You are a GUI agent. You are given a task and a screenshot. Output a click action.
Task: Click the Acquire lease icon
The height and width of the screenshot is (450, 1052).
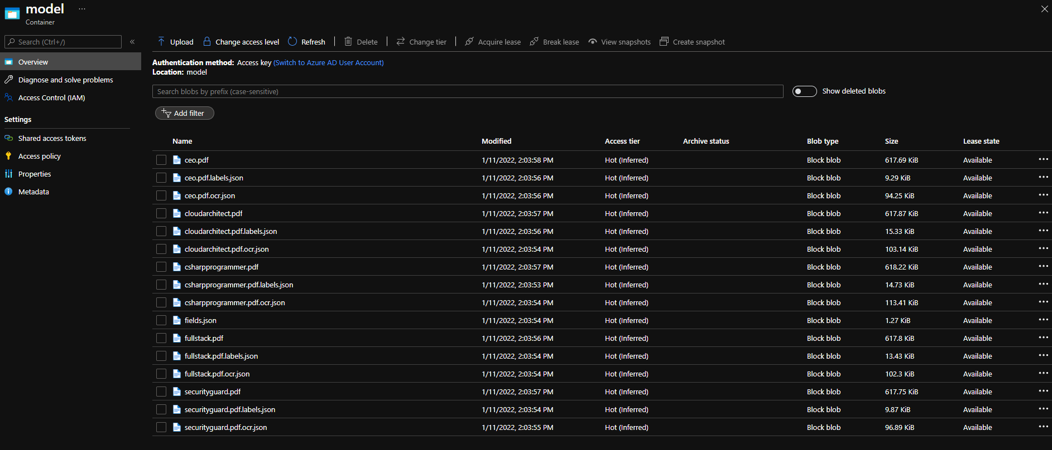coord(469,42)
